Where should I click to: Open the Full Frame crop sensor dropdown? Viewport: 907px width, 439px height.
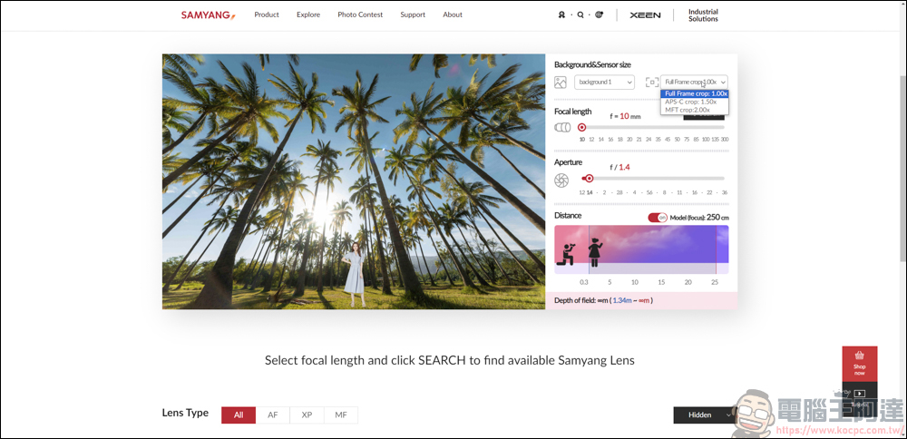694,83
